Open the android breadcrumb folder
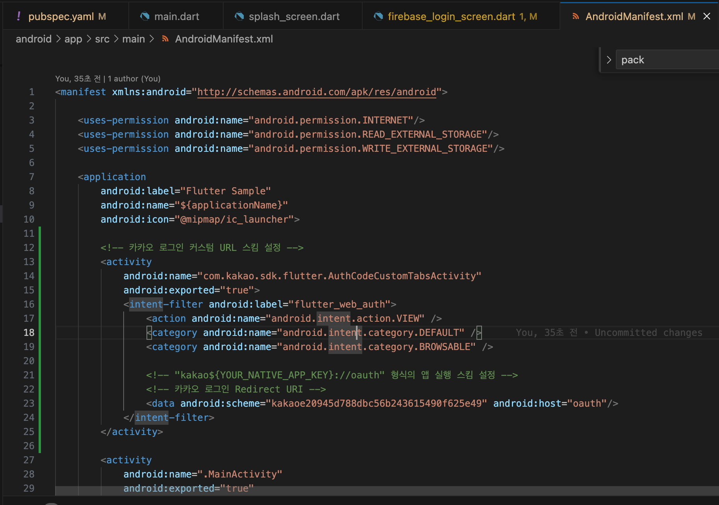This screenshot has width=719, height=505. coord(33,39)
